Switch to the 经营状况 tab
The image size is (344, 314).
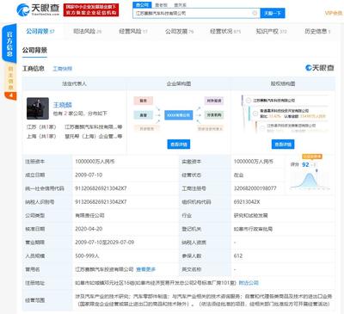tap(225, 31)
